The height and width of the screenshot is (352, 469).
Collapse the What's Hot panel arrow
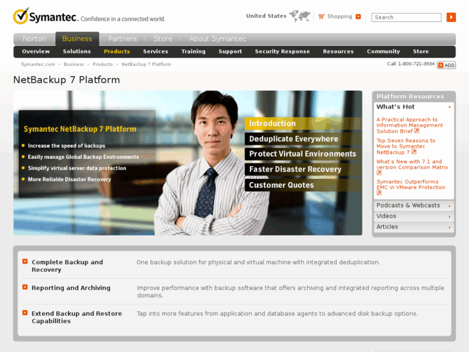[x=449, y=107]
